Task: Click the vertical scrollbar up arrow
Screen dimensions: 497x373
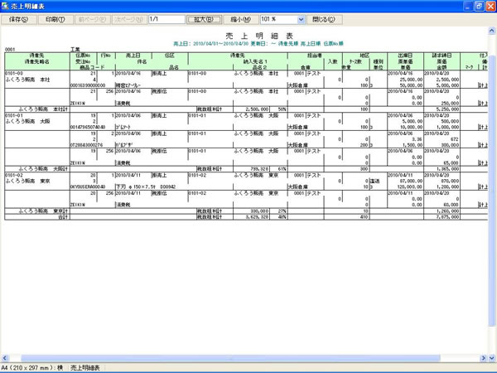Action: [x=491, y=31]
